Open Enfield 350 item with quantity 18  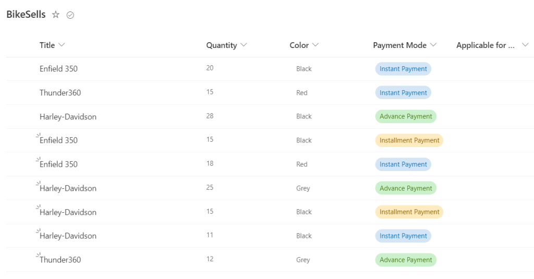58,164
